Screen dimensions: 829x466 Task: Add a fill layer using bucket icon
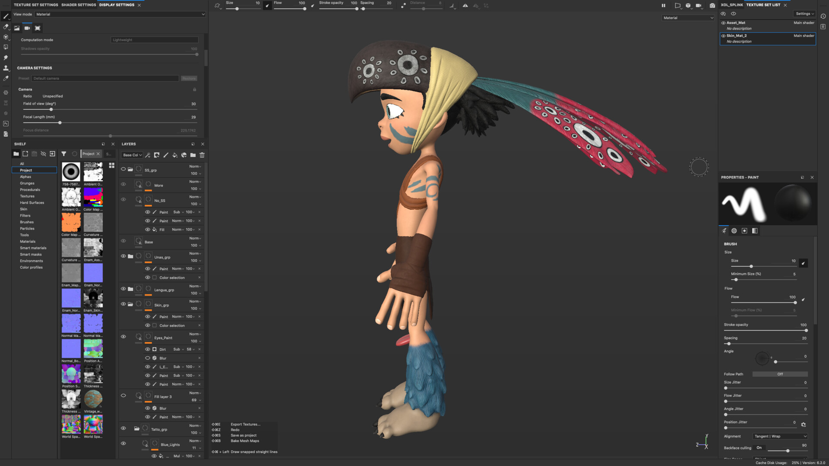click(175, 155)
